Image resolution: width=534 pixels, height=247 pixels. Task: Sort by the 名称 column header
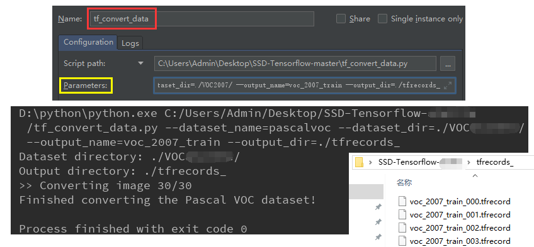404,183
